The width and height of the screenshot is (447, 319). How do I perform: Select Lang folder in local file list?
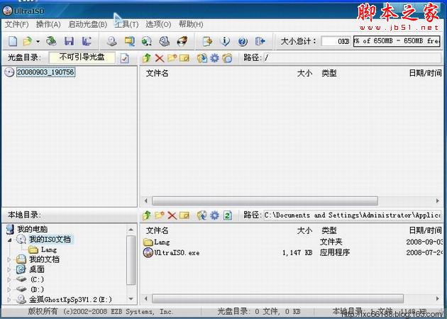click(162, 242)
